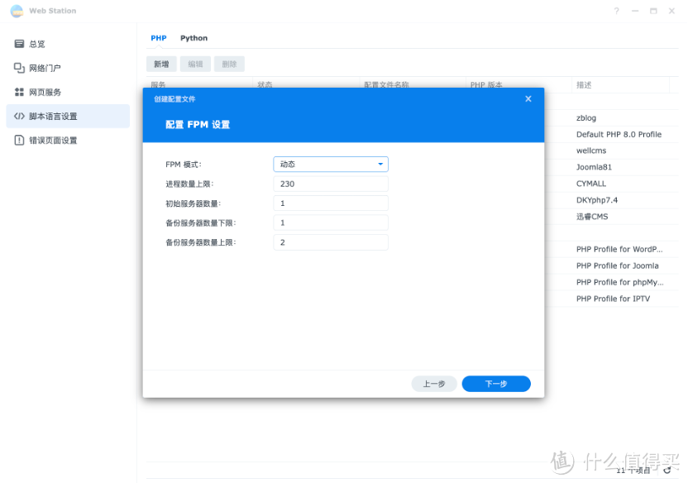
Task: Click the 总览 overview sidebar icon
Action: 19,44
